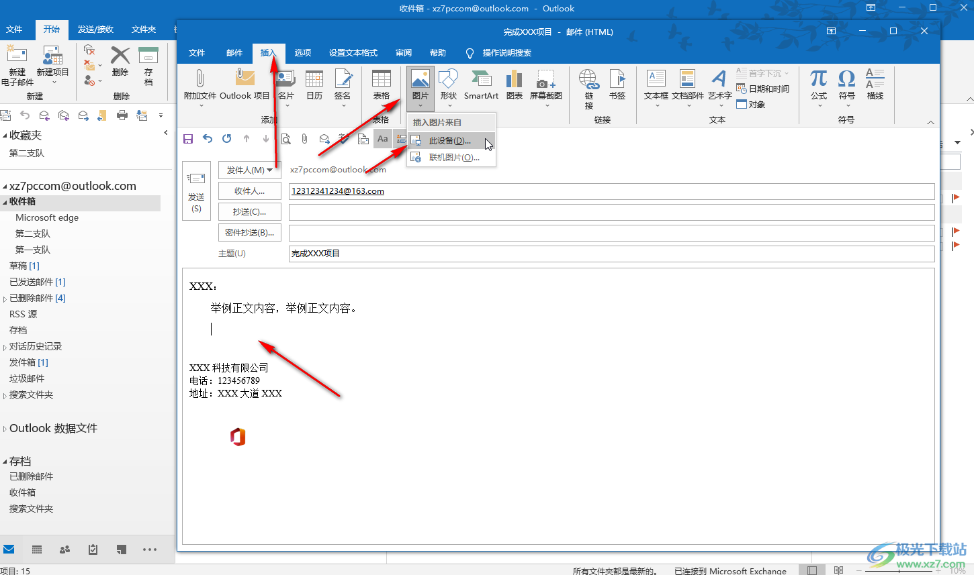Create a 新建电子邮件 in main Outlook window
This screenshot has width=974, height=575.
[17, 66]
